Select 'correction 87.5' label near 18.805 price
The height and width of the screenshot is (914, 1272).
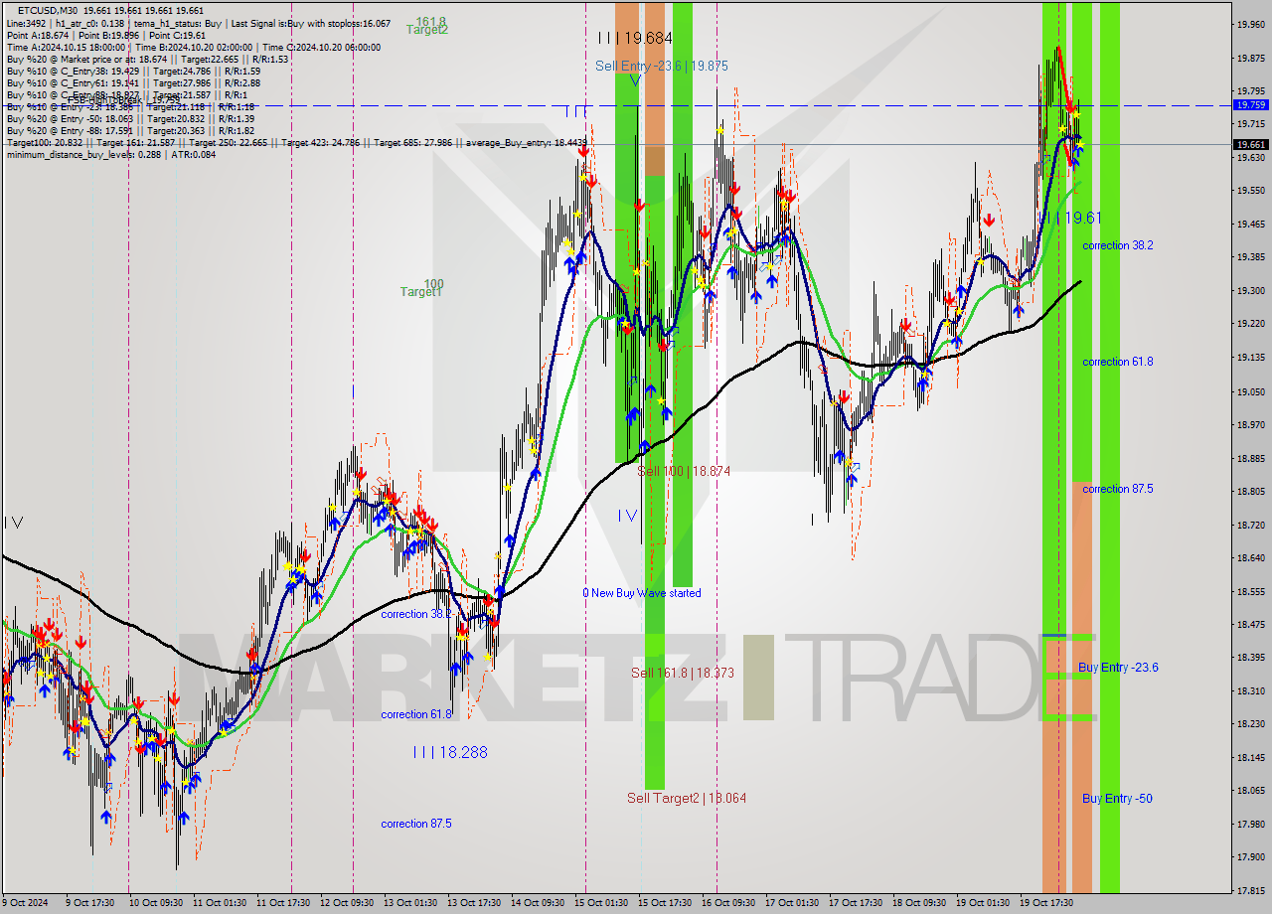tap(1118, 489)
